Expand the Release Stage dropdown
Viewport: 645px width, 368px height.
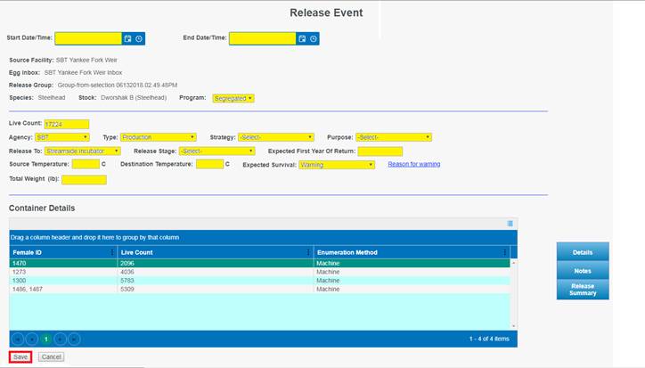tap(216, 151)
